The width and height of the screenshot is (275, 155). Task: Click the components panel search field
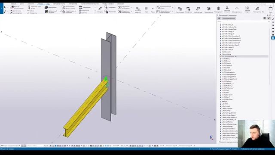(243, 22)
